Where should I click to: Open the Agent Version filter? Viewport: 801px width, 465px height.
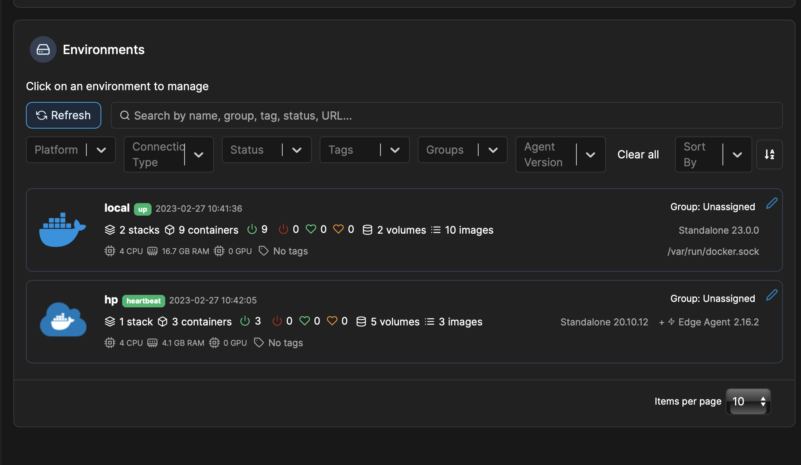[x=561, y=154]
